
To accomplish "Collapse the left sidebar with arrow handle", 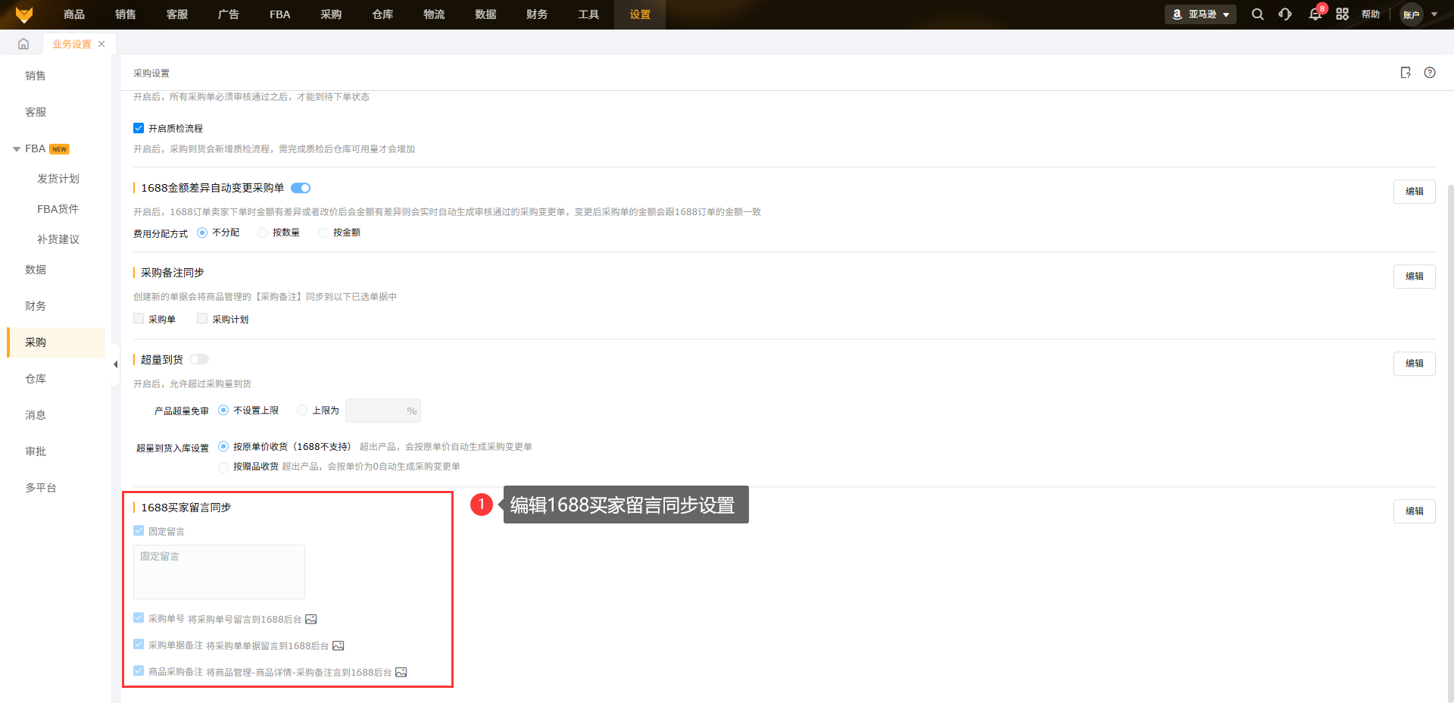I will [x=116, y=364].
